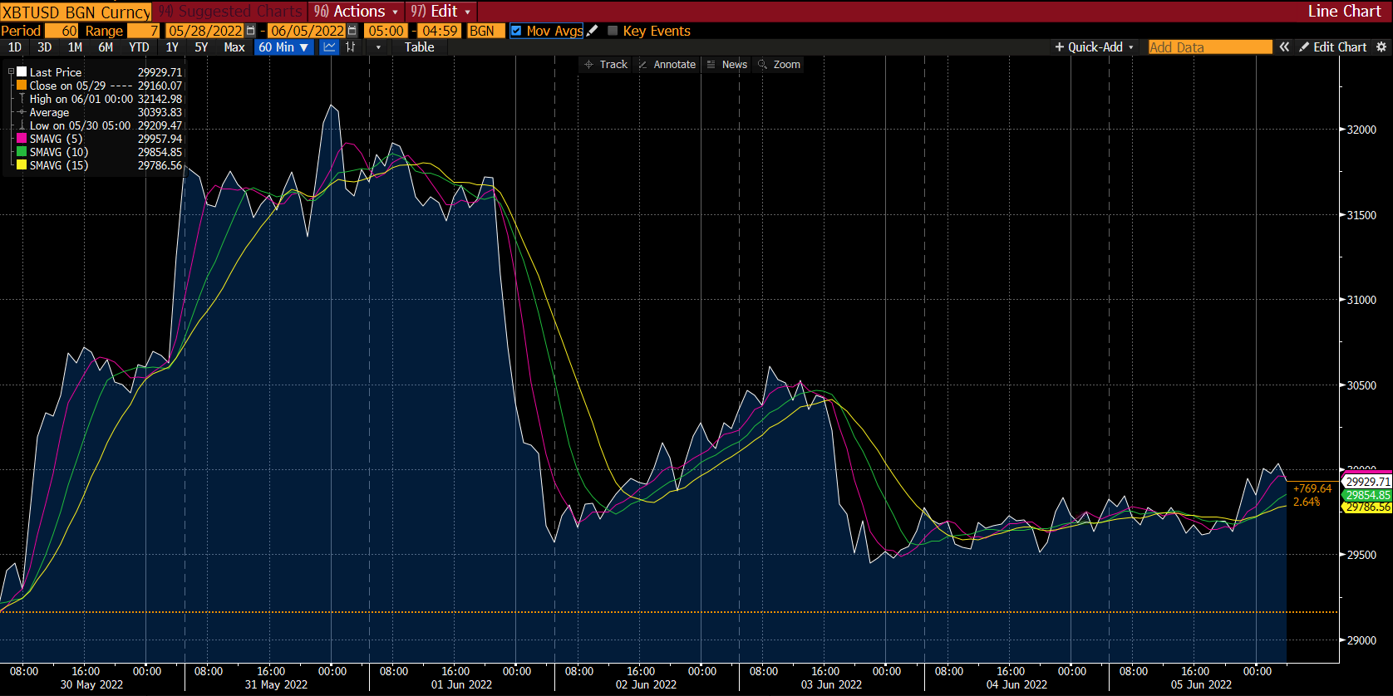Open the 60 Min interval dropdown
The height and width of the screenshot is (696, 1393).
283,47
